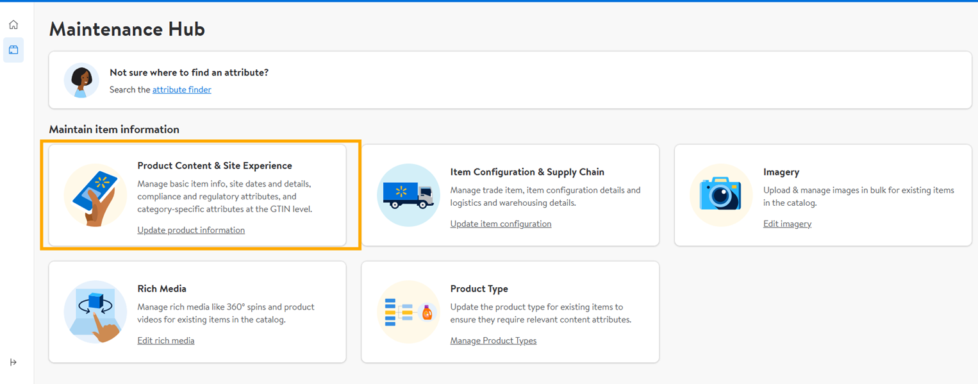Screen dimensions: 978x384
Task: Select the Imagery card title
Action: [x=781, y=172]
